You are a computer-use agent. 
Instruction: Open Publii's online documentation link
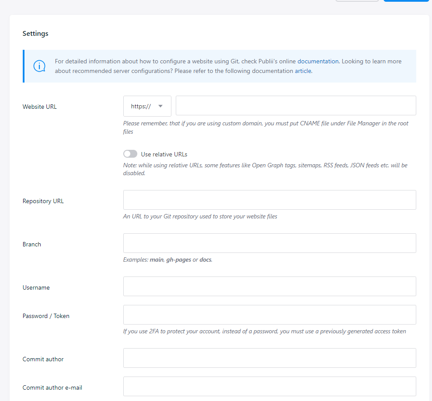point(318,62)
